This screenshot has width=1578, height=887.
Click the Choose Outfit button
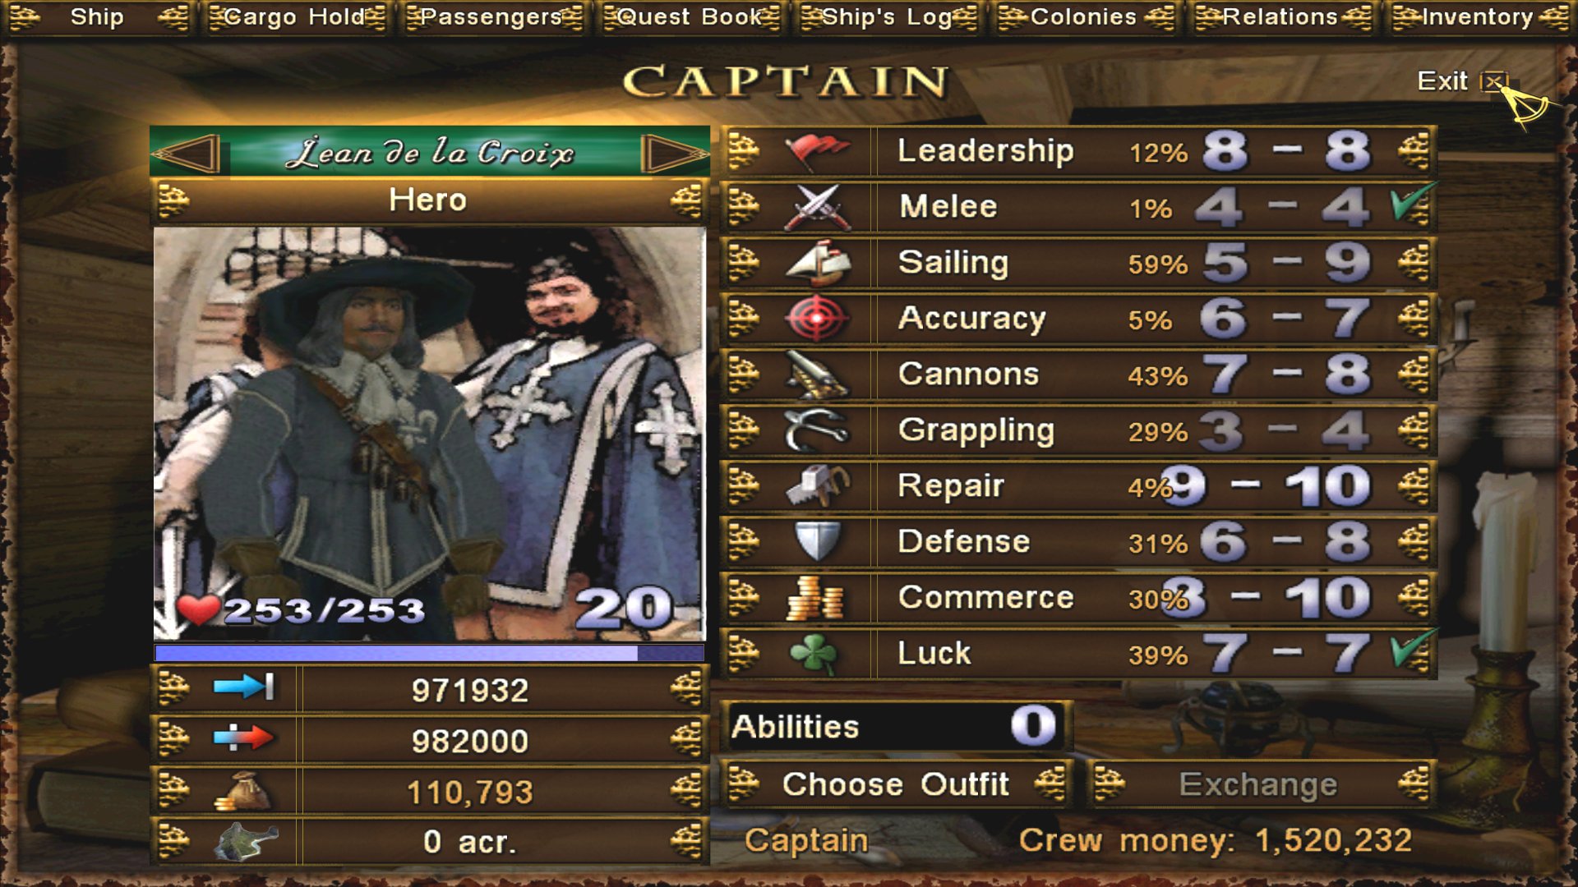click(x=896, y=784)
